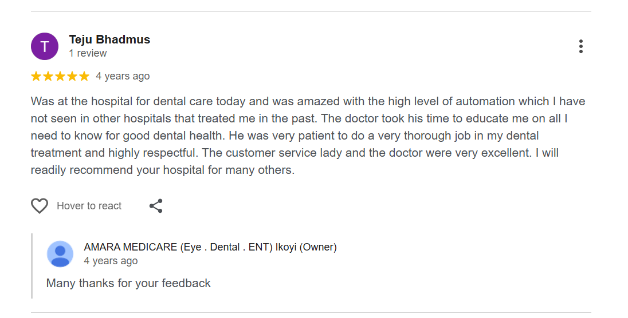The image size is (628, 318).
Task: Click "readily recommend your hospital" sentence
Action: (x=115, y=170)
